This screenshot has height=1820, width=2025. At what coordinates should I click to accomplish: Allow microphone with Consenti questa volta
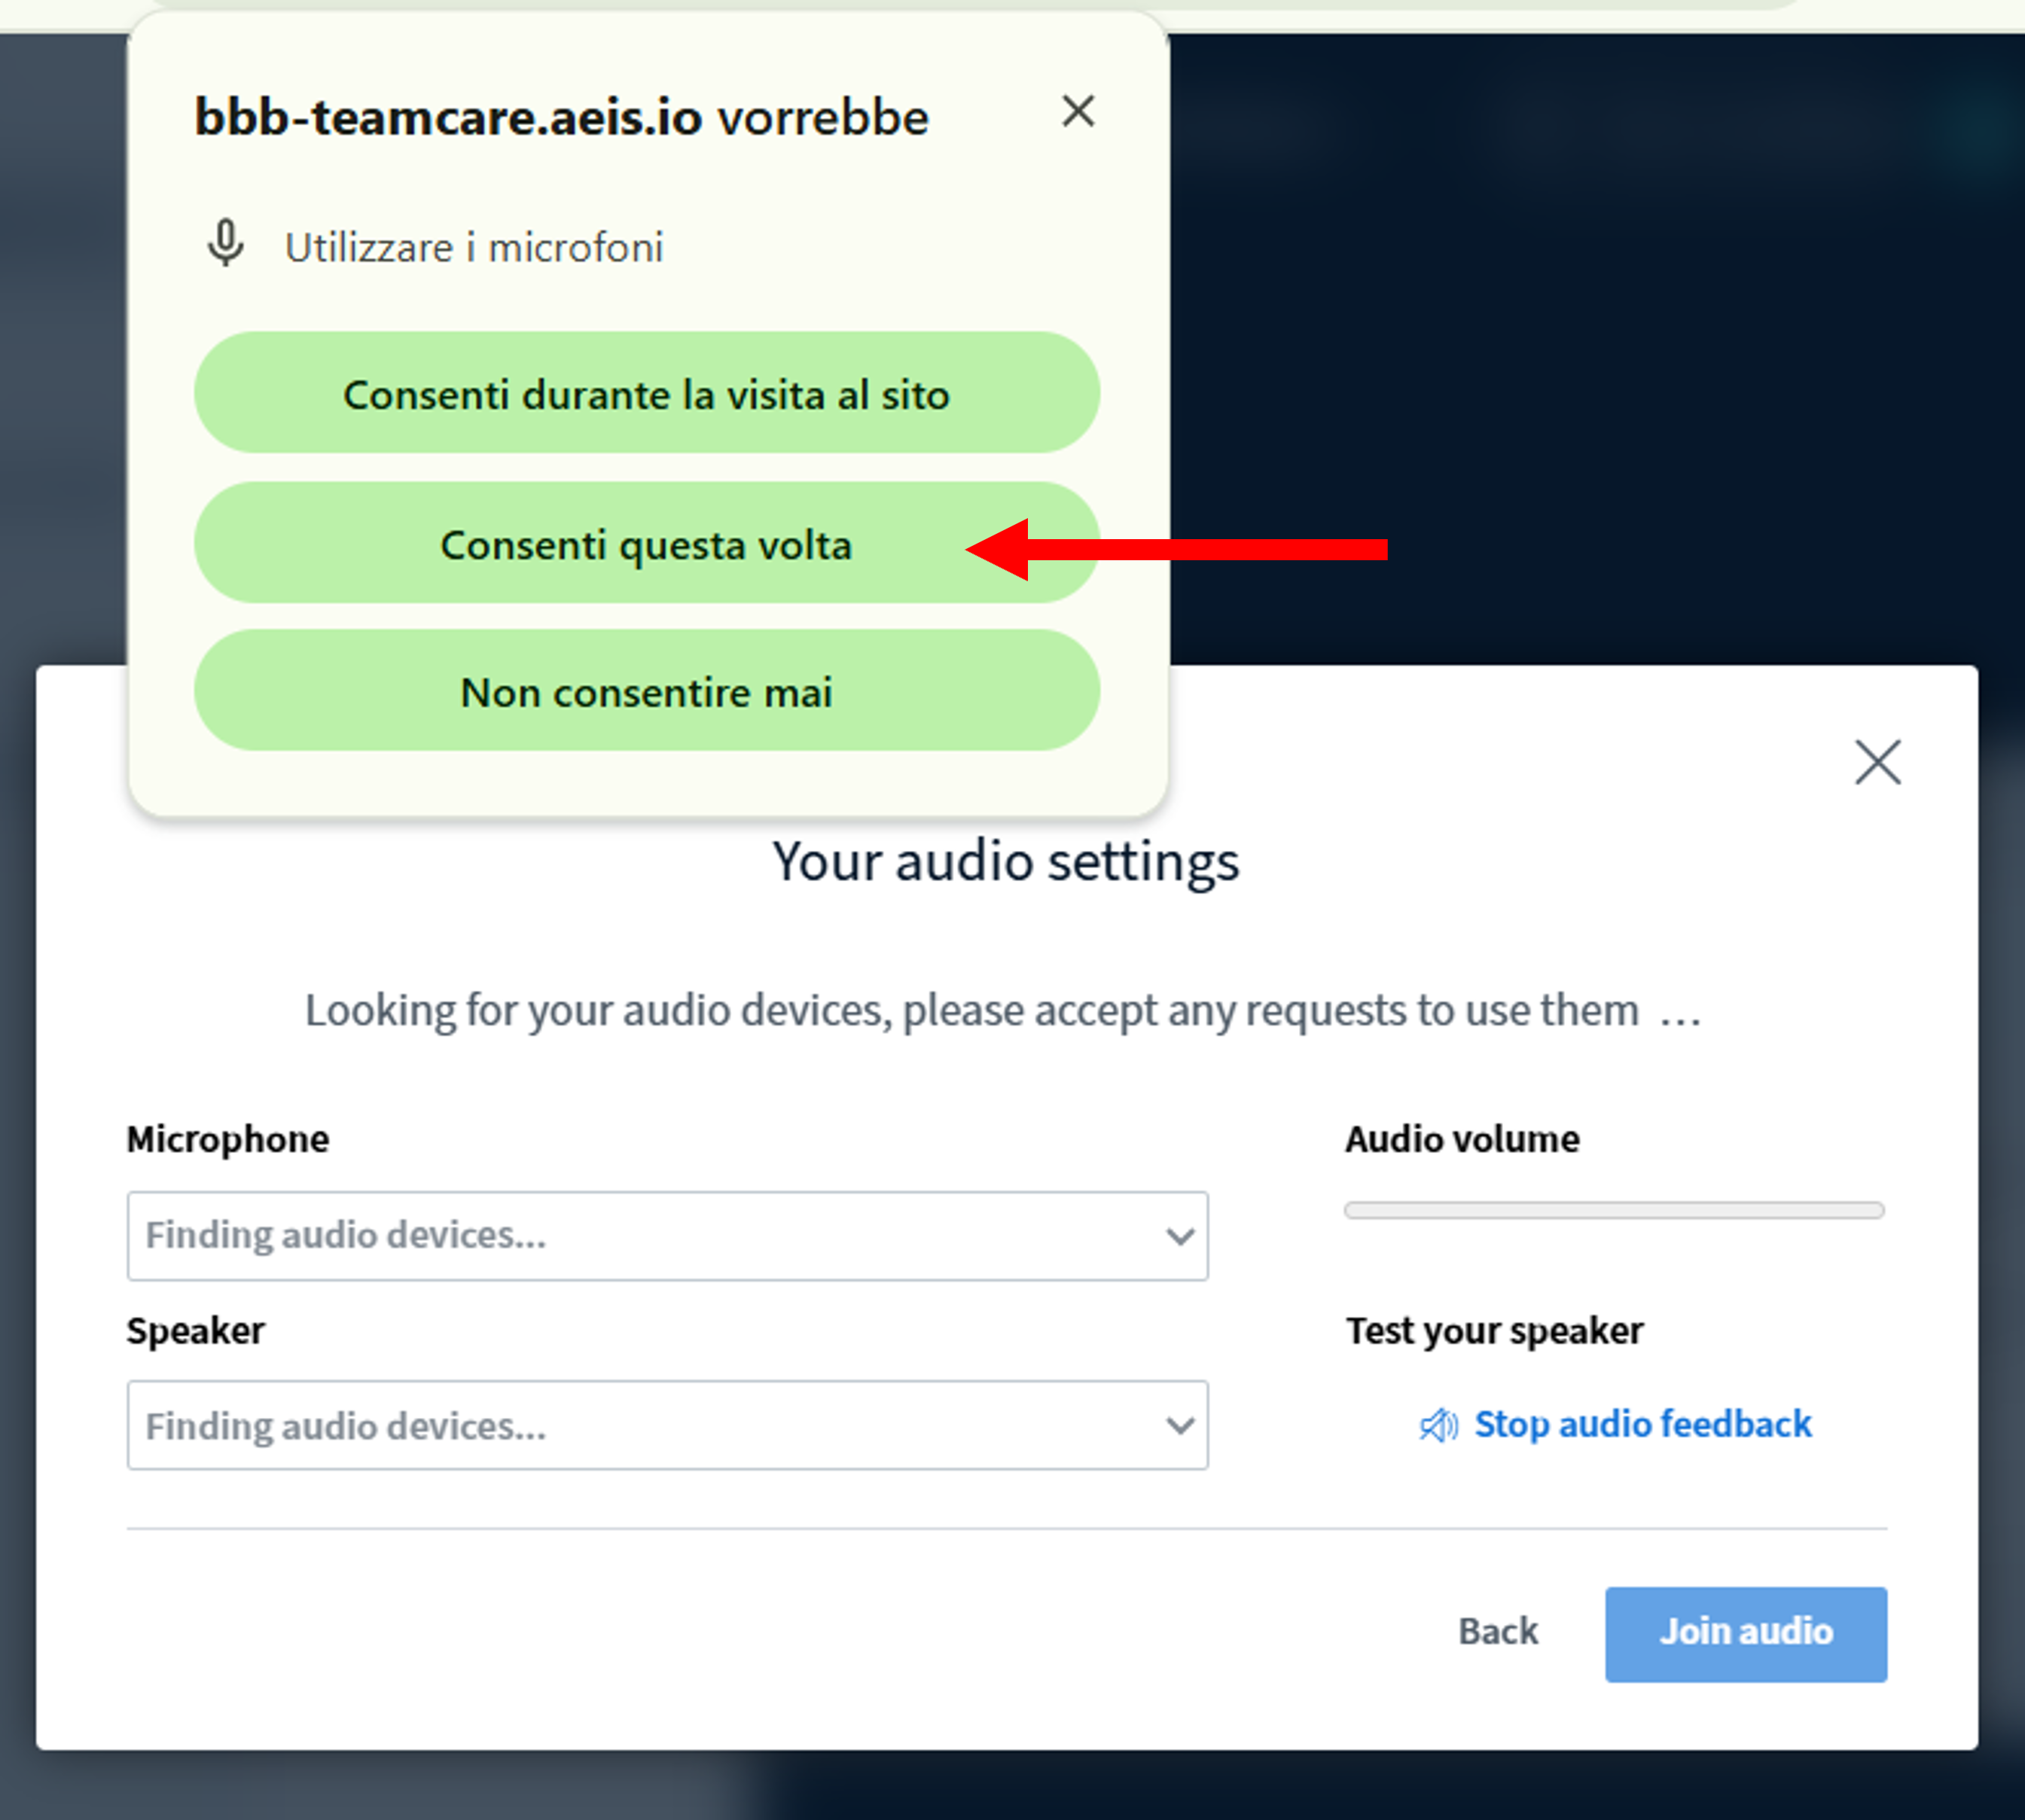point(646,544)
